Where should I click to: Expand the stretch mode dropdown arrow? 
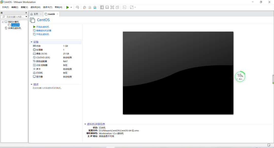click(x=135, y=7)
